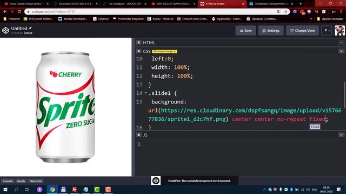
Task: Edit the pen title using pencil icon
Action: [30, 28]
